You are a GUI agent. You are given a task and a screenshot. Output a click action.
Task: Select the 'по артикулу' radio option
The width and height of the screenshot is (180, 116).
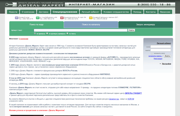click(x=35, y=33)
